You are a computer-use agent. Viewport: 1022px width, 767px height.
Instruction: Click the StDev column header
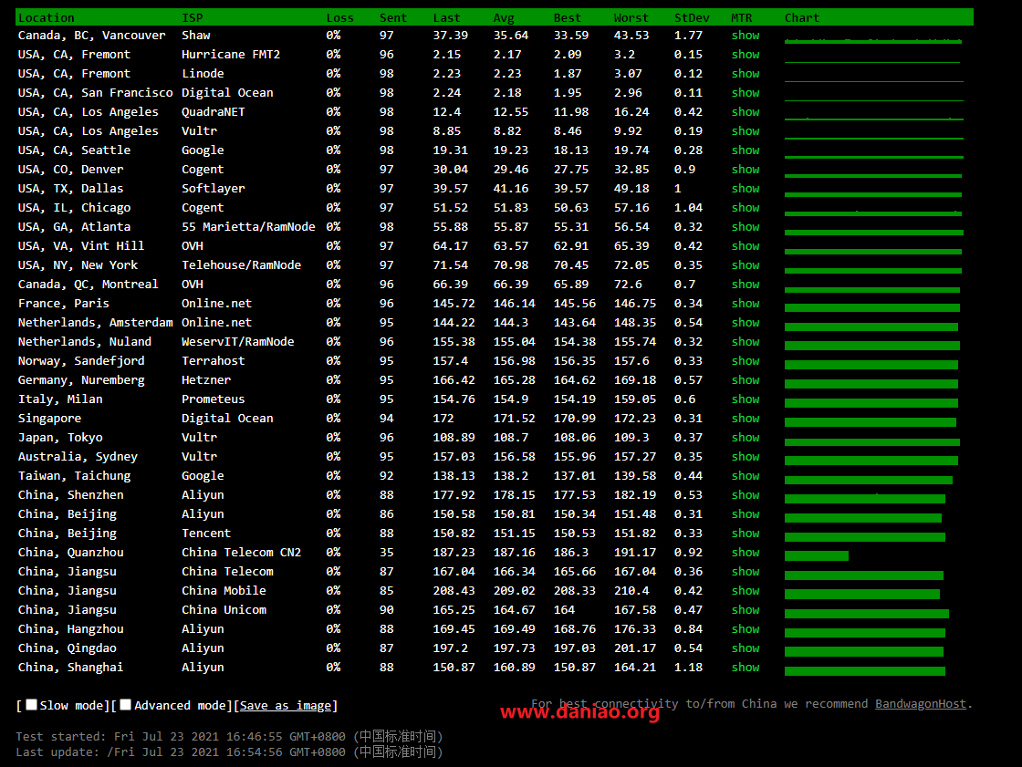click(692, 17)
